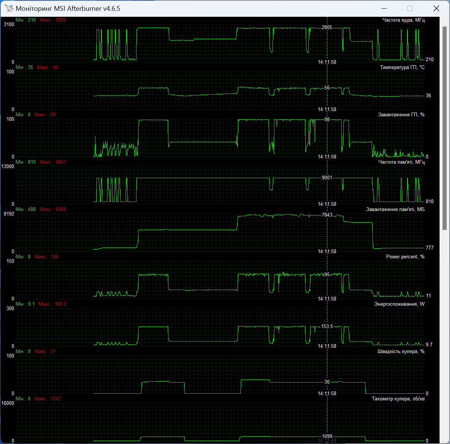This screenshot has height=444, width=450.
Task: Click the 8192 axis label on memory usage graph
Action: click(x=9, y=214)
